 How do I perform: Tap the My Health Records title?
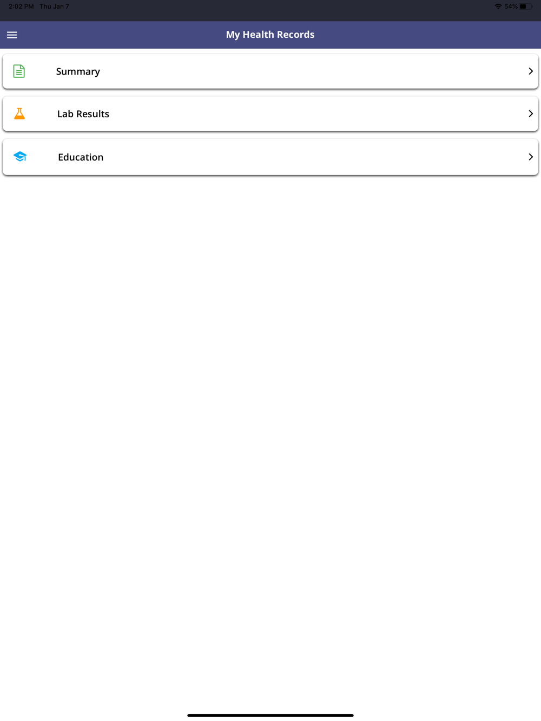pos(270,35)
